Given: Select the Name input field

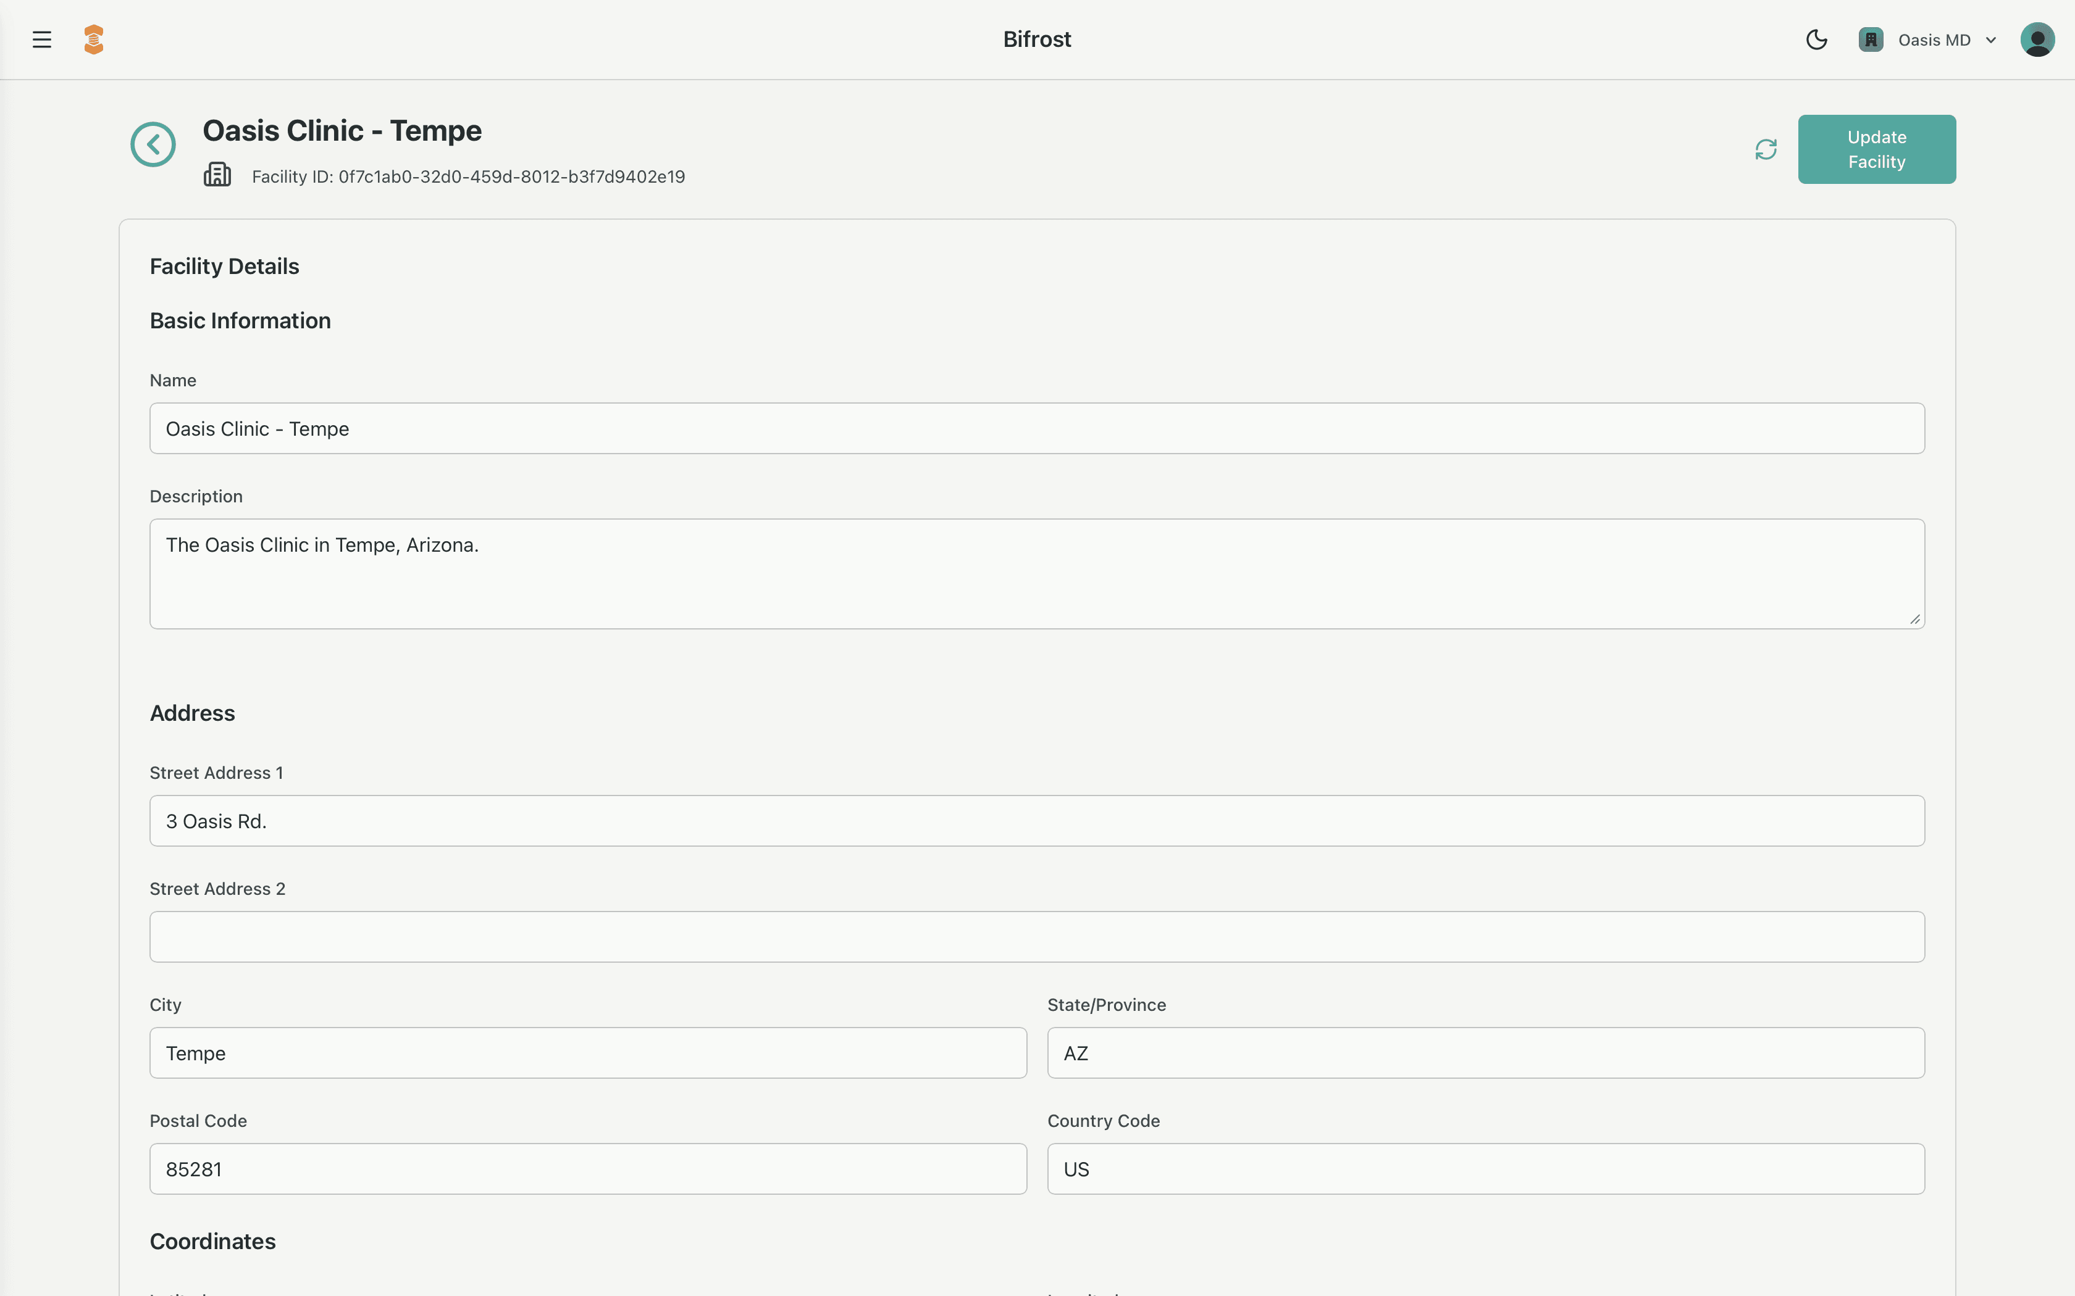Looking at the screenshot, I should point(1037,428).
